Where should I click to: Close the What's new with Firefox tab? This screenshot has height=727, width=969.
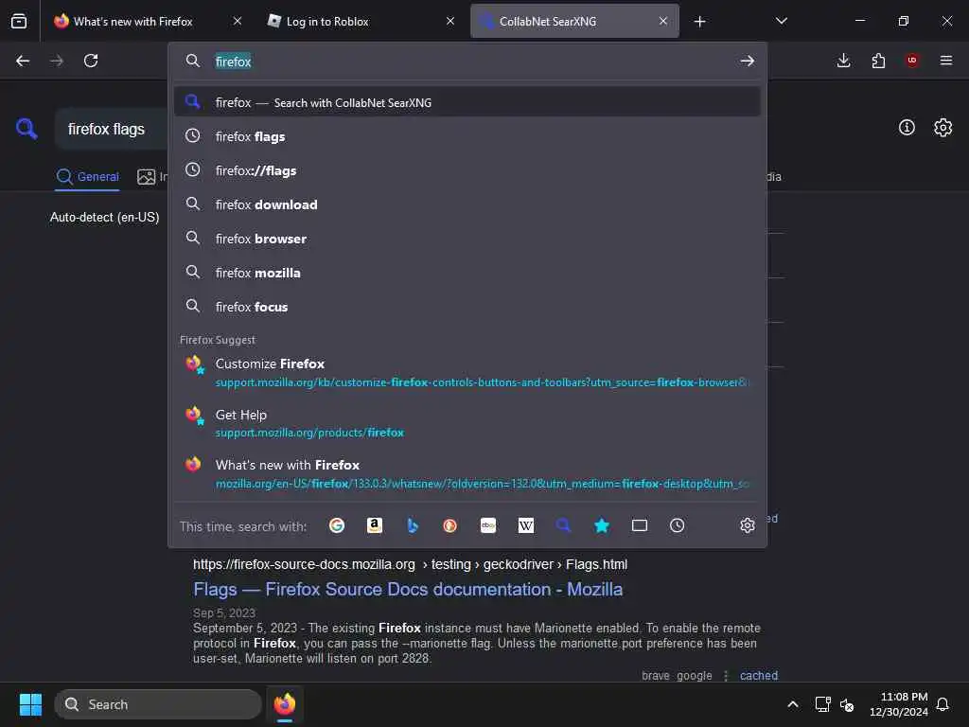point(238,21)
